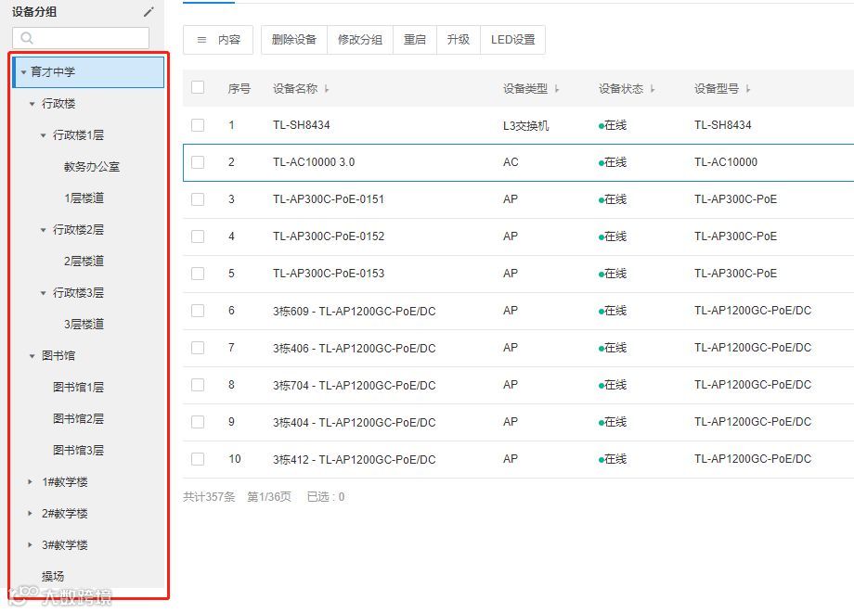Screen dimensions: 854x613
Task: Click the magnifier icon in the group search box
Action: click(x=27, y=38)
